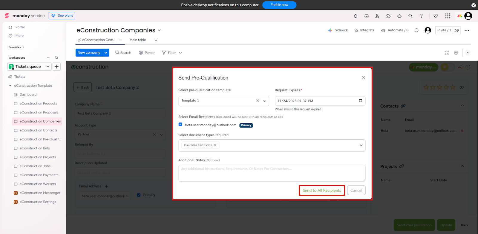
Task: Click the Additional Notes text area
Action: coord(272,173)
